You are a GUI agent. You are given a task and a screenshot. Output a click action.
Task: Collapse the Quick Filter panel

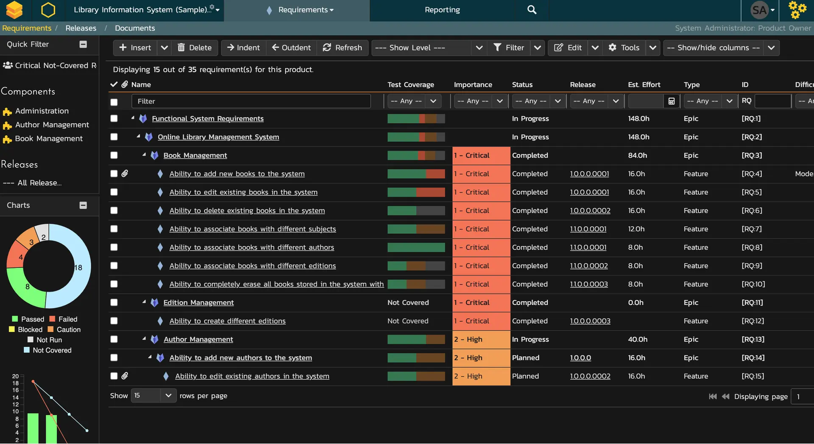(83, 44)
